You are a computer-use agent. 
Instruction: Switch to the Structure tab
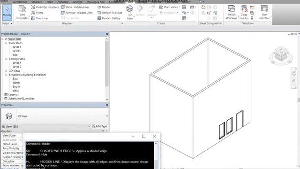[x=37, y=2]
